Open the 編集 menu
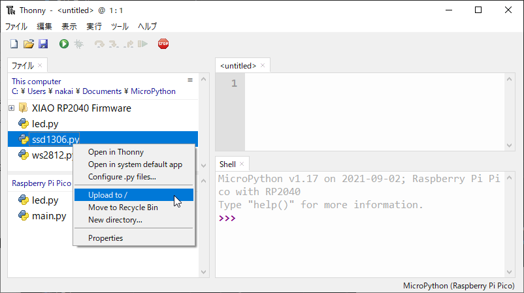 click(x=44, y=26)
